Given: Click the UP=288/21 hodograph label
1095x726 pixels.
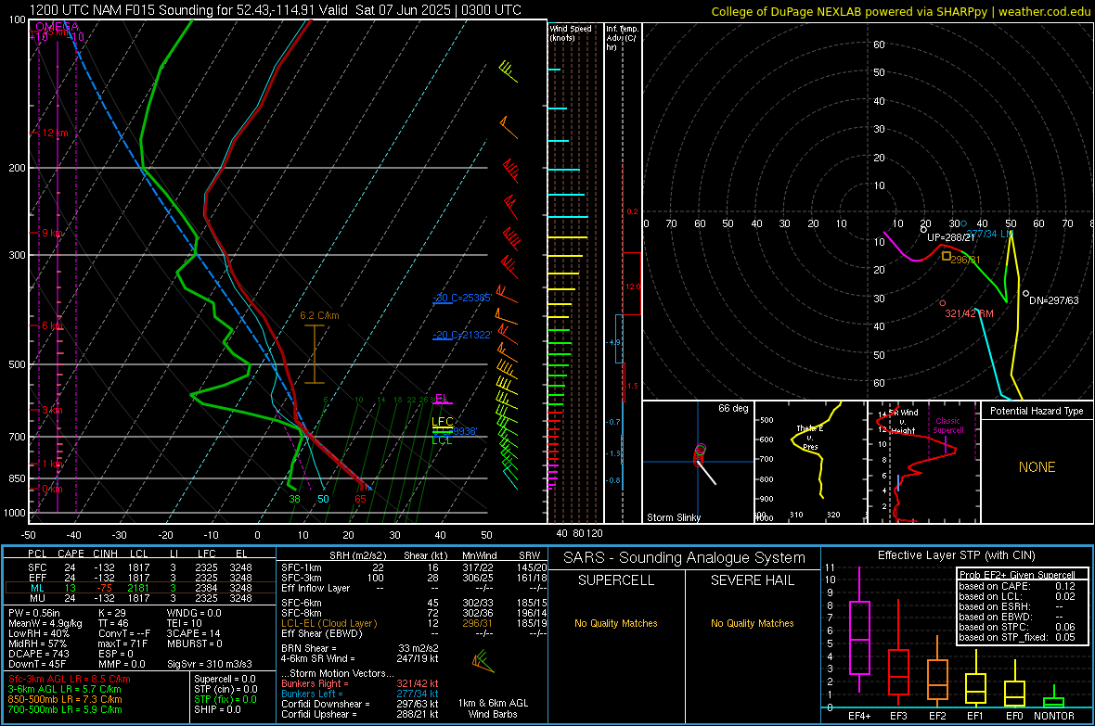Looking at the screenshot, I should pos(950,237).
